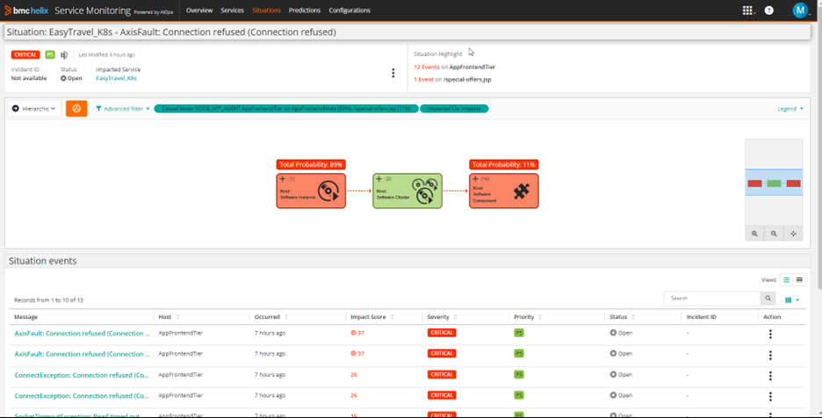This screenshot has height=418, width=822.
Task: Click inside the events Search field
Action: (x=712, y=299)
